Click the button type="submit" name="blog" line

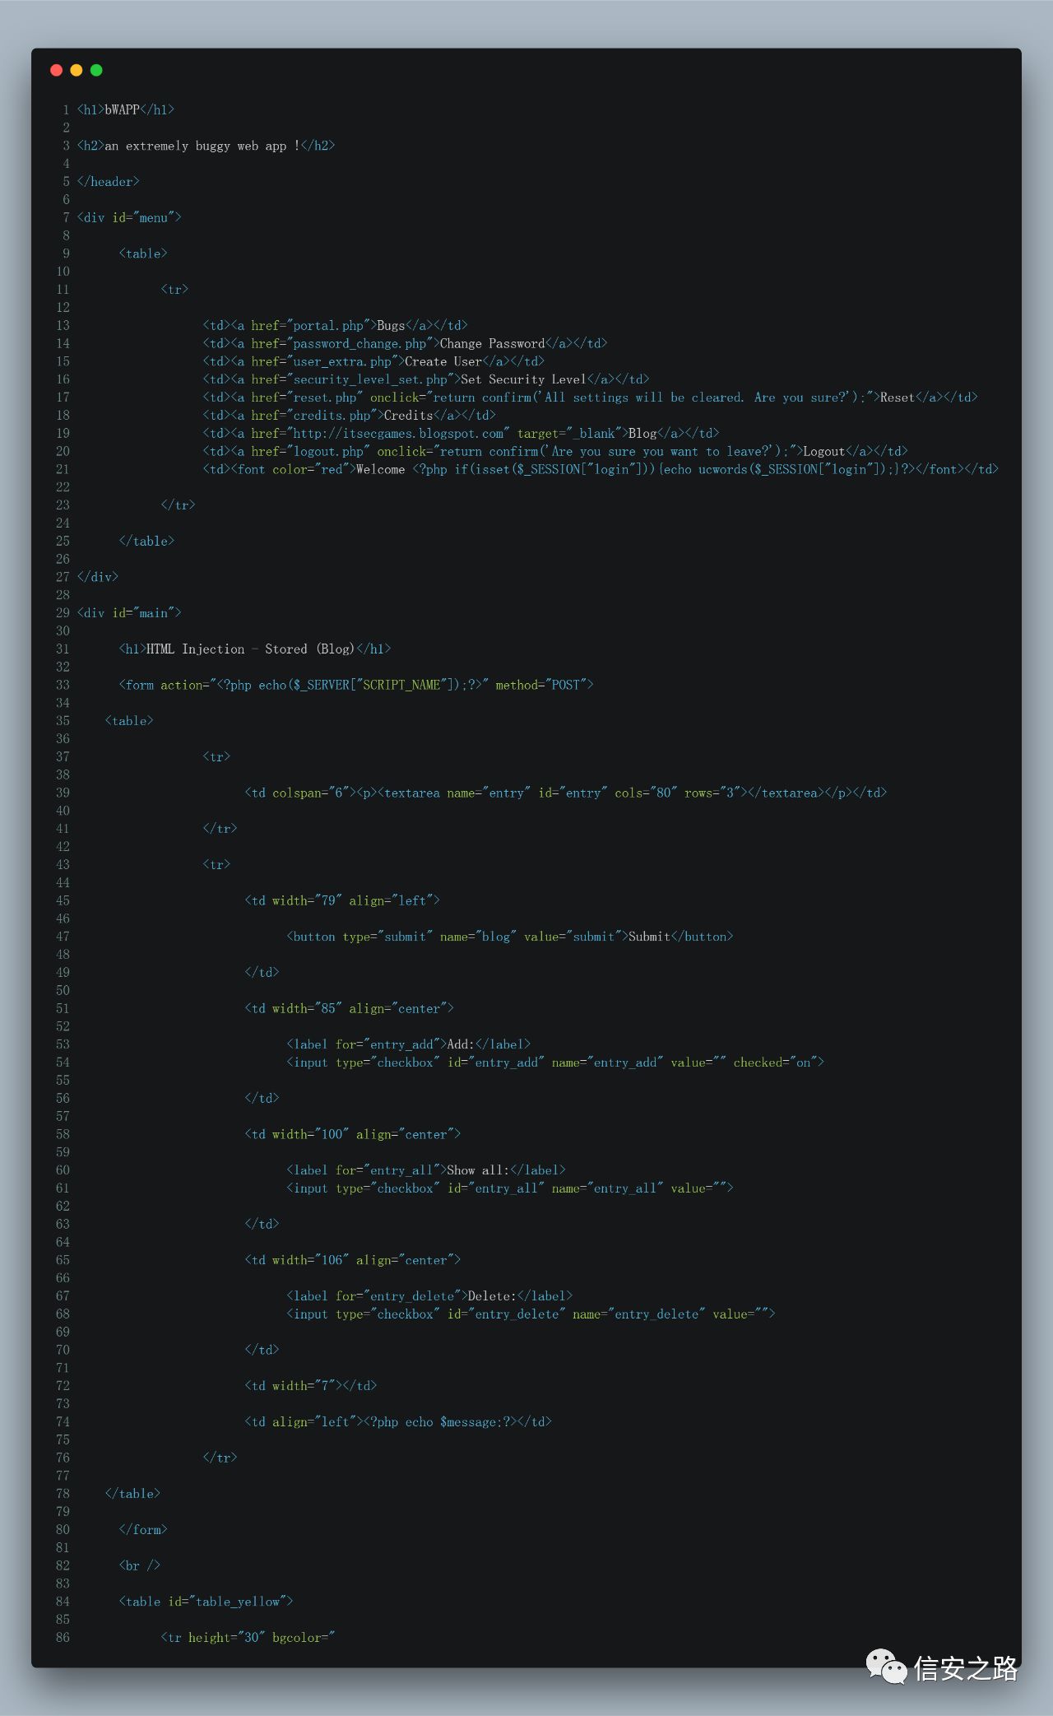[510, 937]
